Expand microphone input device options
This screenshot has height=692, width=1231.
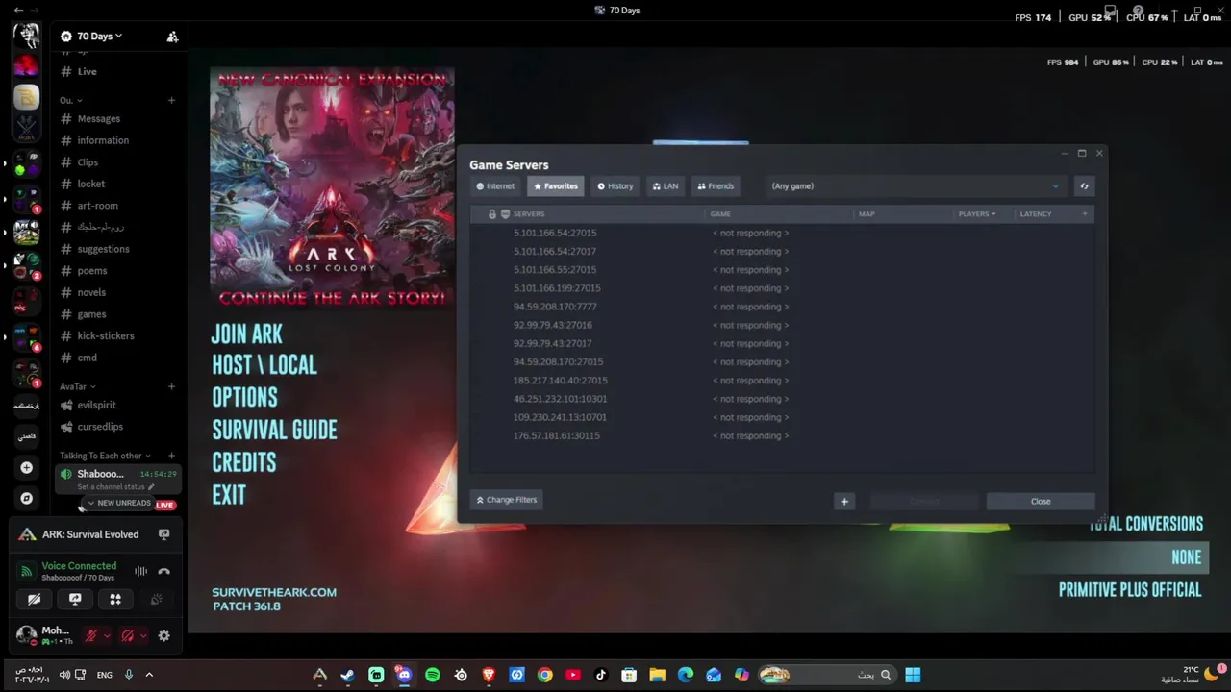[107, 635]
